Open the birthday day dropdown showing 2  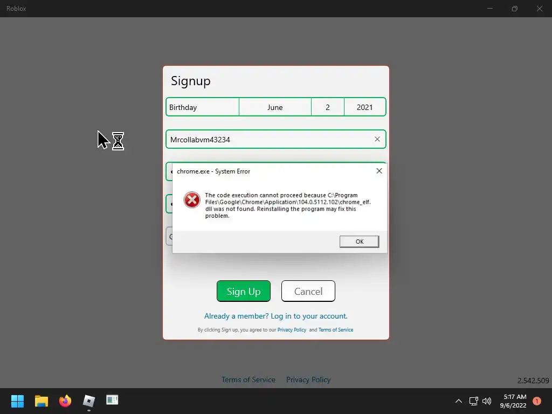327,107
